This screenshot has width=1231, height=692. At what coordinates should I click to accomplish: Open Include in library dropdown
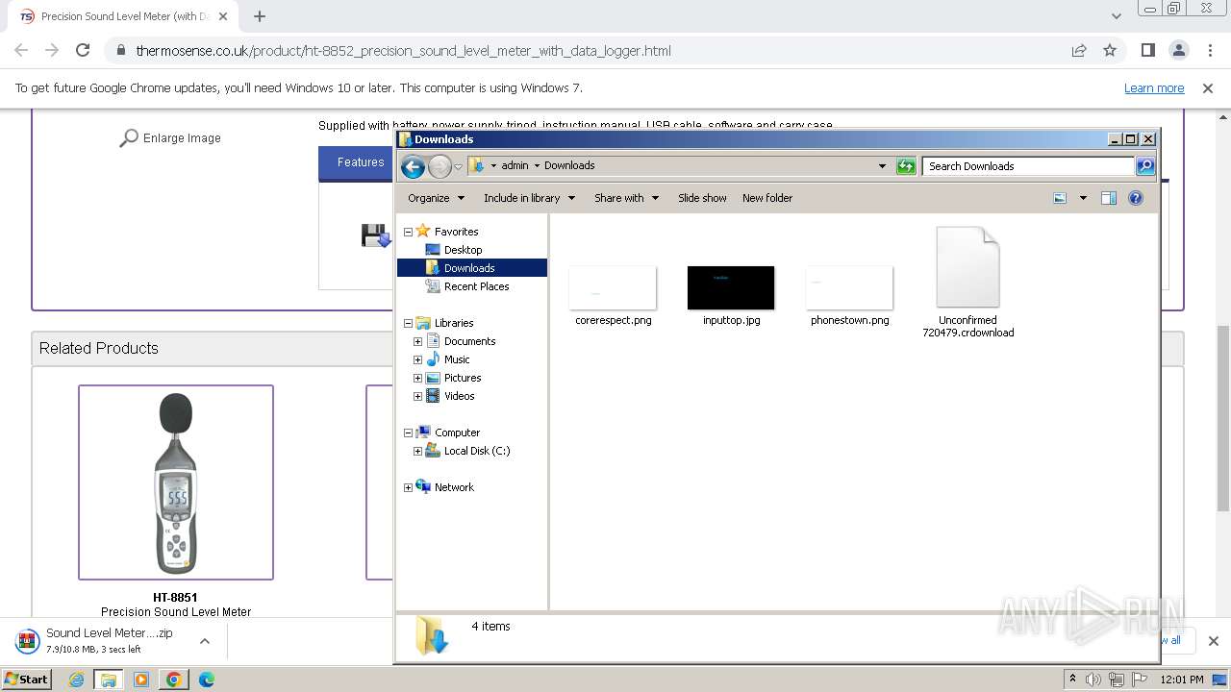point(529,198)
